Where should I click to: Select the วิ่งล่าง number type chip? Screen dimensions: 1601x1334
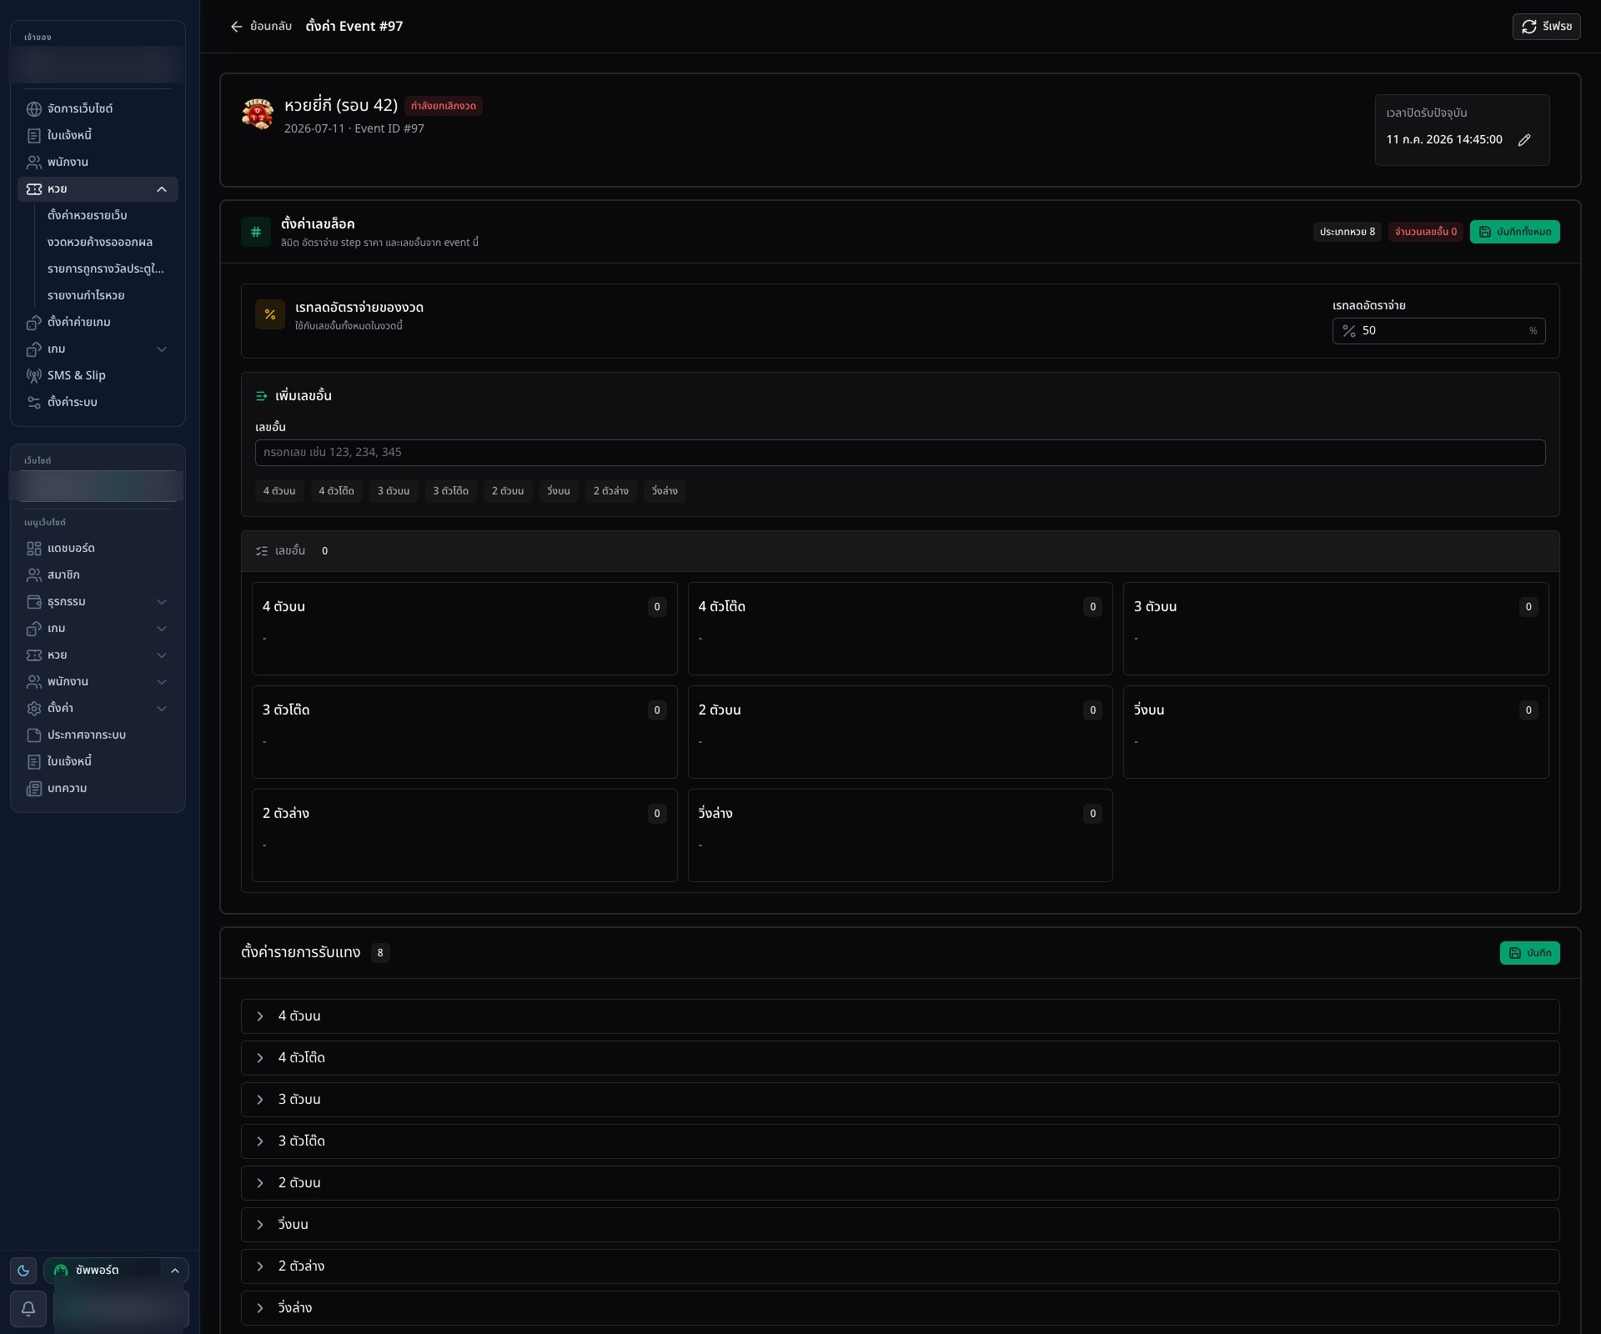665,491
